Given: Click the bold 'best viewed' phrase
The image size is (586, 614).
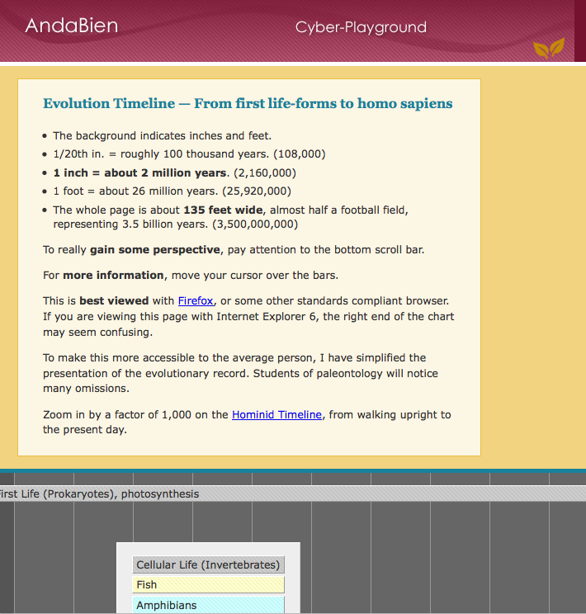Looking at the screenshot, I should pos(113,300).
